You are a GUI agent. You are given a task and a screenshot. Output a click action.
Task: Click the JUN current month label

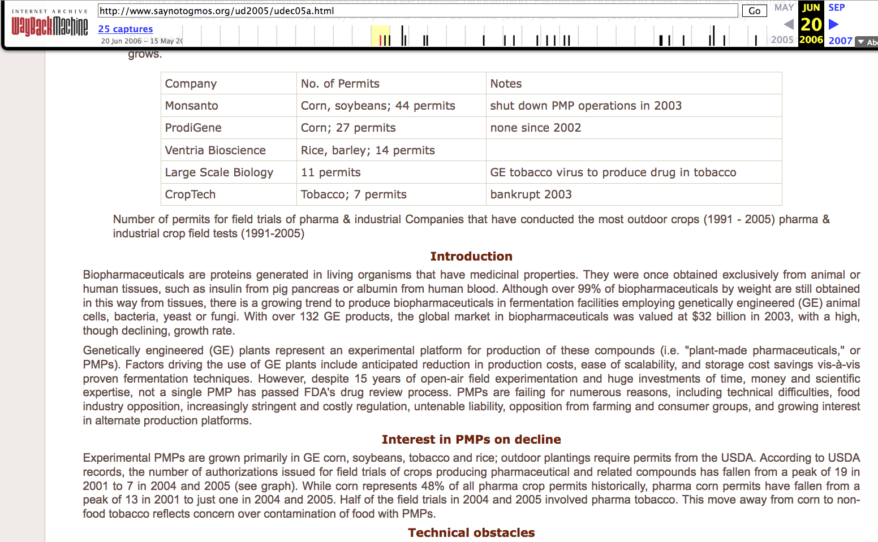(x=811, y=7)
